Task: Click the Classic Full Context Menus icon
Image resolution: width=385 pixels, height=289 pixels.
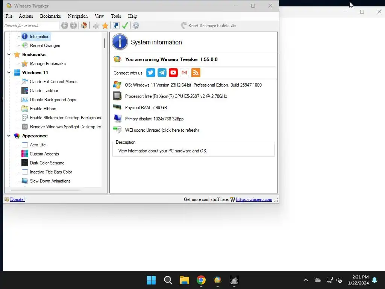Action: (25, 82)
